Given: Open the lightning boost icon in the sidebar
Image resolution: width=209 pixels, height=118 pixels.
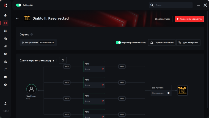Looking at the screenshot, I should 5,54.
